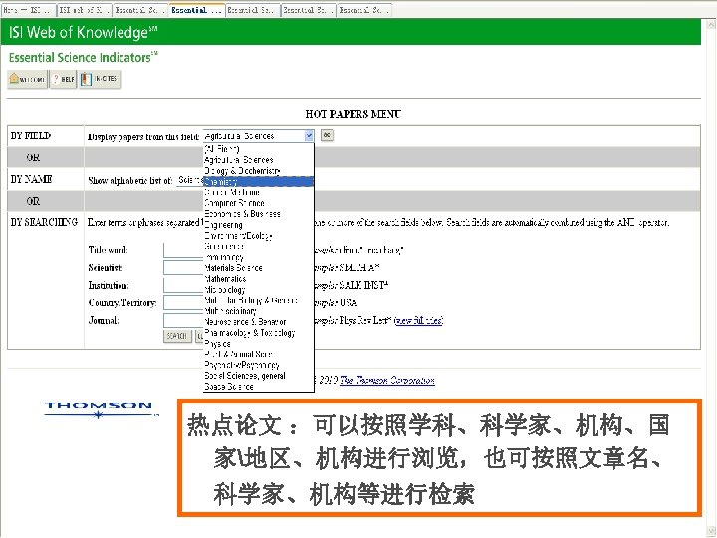Focus the Country/Territory input field

click(183, 303)
